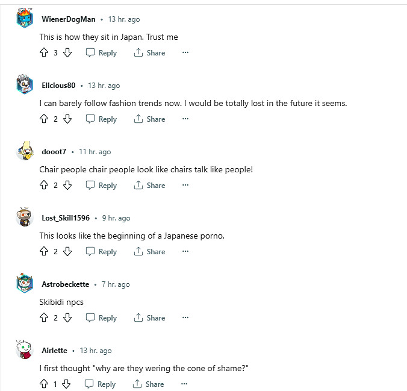
Task: Upvote WienerDogMan's comment
Action: 43,53
